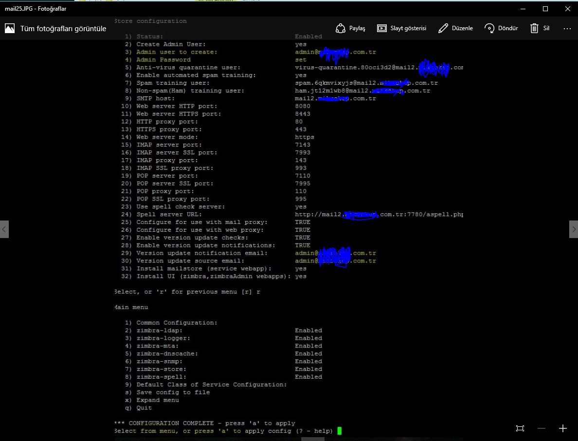Screen dimensions: 578x441
Task: Zoom in with the plus button
Action: 562,428
